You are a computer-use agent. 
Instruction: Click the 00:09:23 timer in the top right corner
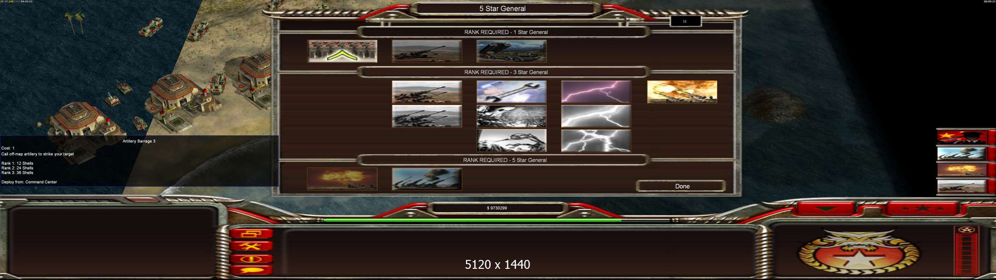[989, 2]
